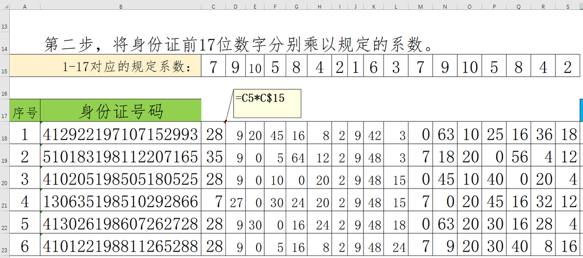This screenshot has height=258, width=583.
Task: Select cell P18 with value 25
Action: (494, 134)
